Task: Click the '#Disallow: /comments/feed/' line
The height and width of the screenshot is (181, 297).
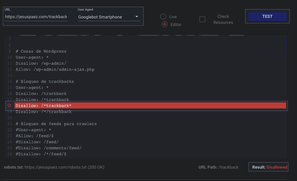Action: [48, 148]
